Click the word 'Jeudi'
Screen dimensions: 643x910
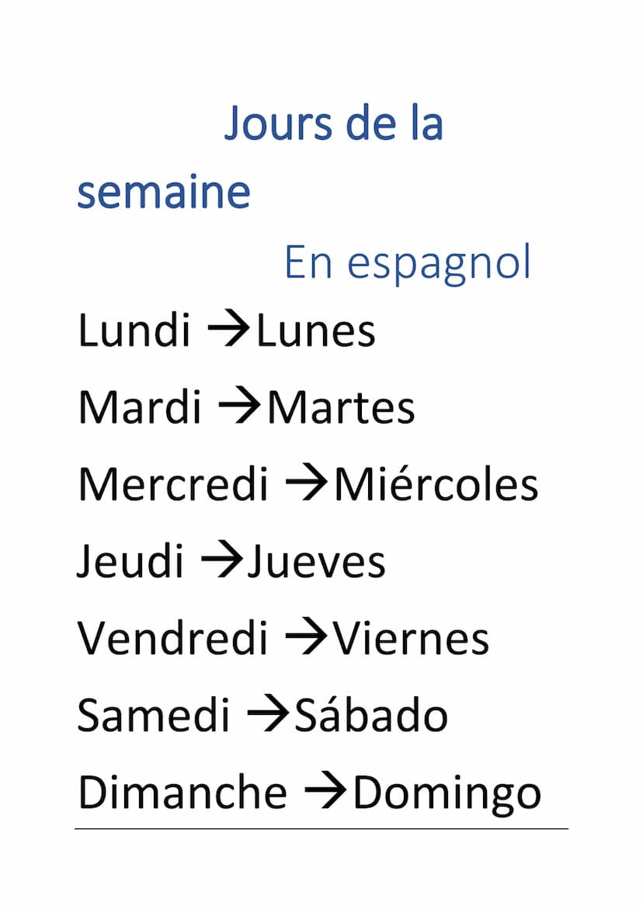pos(130,562)
